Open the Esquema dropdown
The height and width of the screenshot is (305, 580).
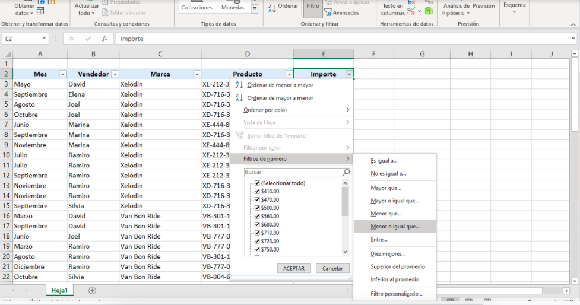pyautogui.click(x=514, y=8)
